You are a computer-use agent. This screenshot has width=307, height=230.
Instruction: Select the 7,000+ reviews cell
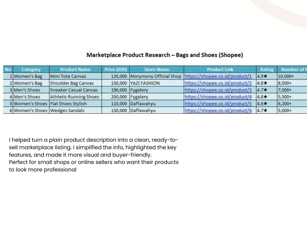(x=292, y=90)
